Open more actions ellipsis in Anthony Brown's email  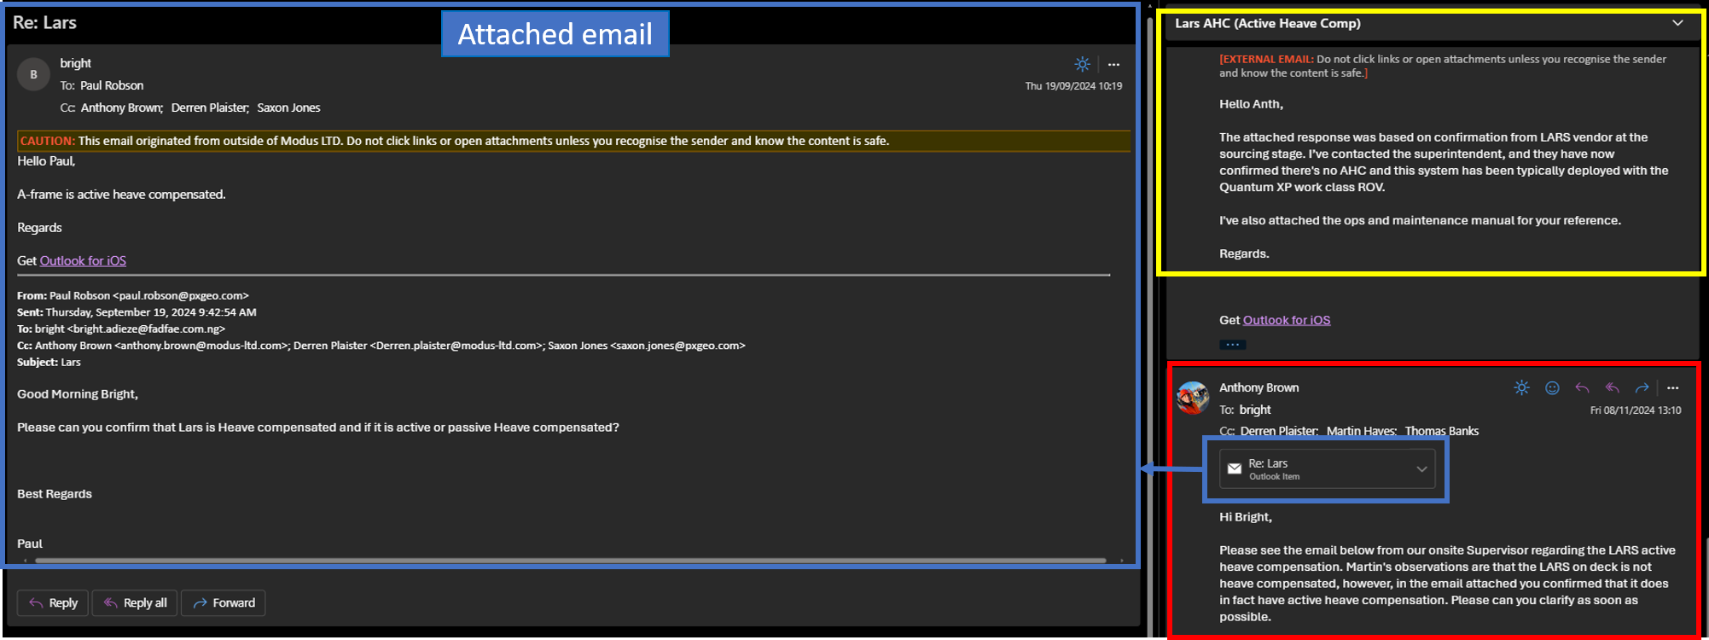1672,388
